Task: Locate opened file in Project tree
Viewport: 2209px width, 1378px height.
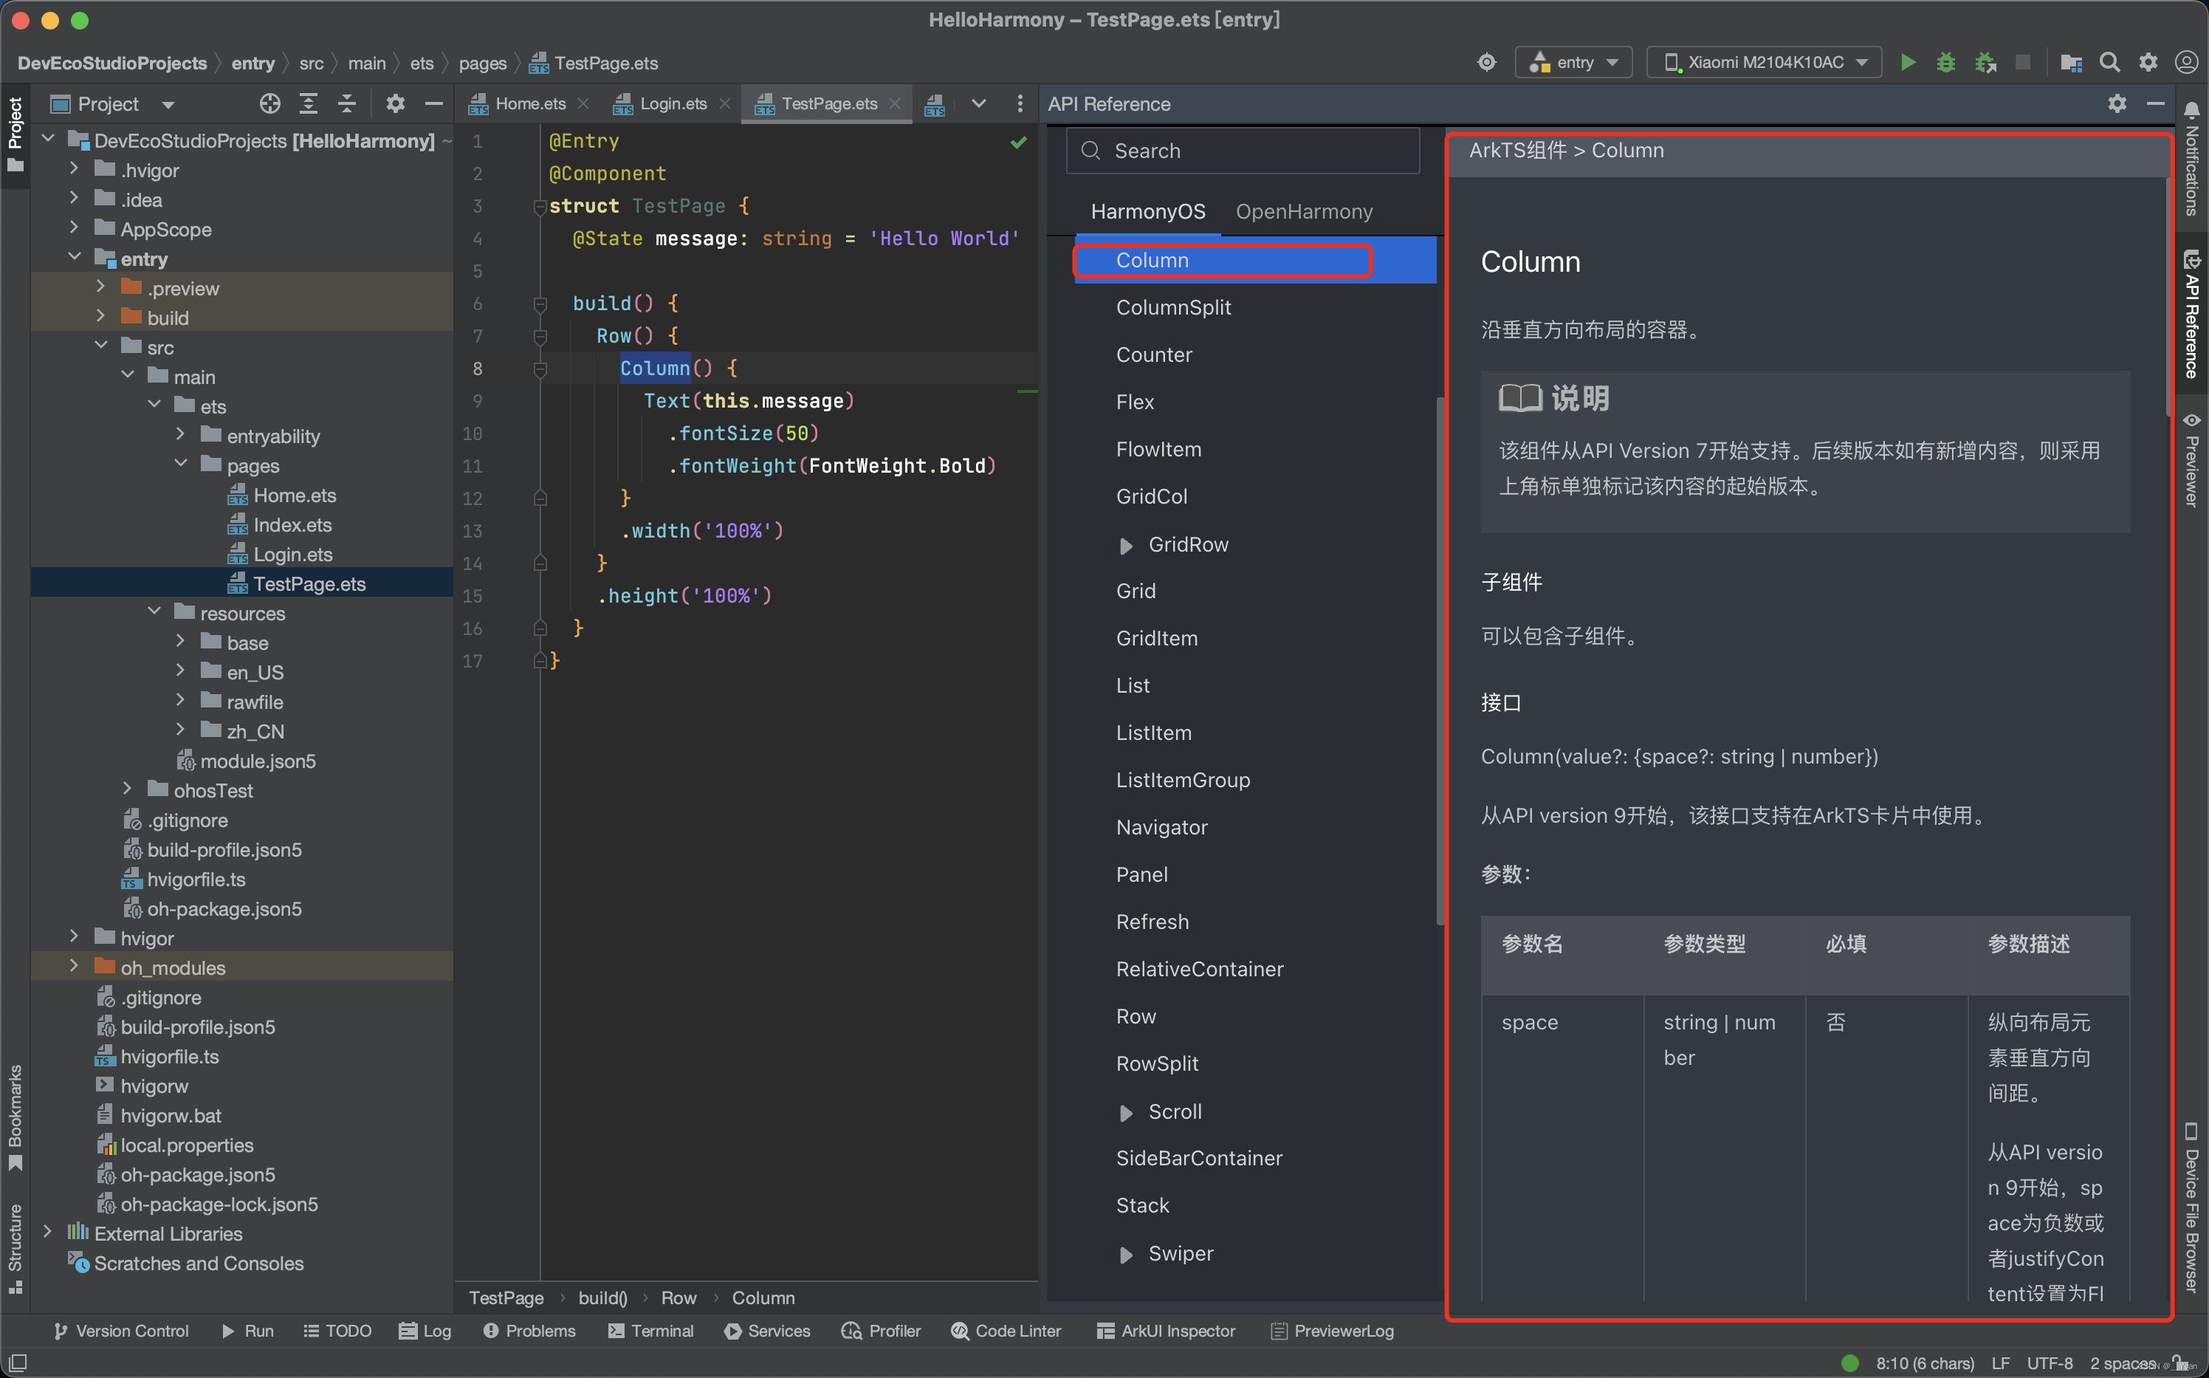Action: pos(269,104)
